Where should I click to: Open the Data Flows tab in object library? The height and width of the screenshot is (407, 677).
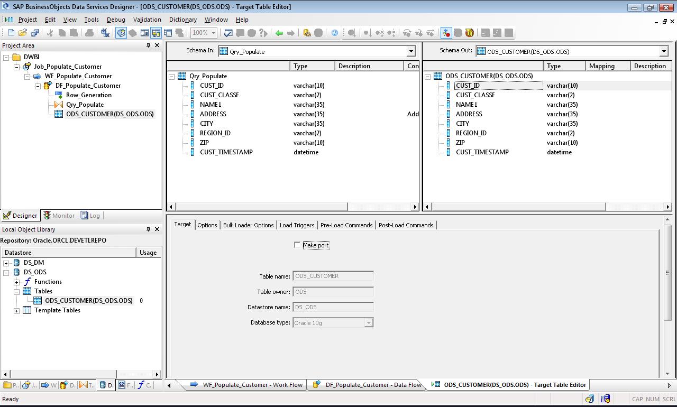(x=68, y=385)
